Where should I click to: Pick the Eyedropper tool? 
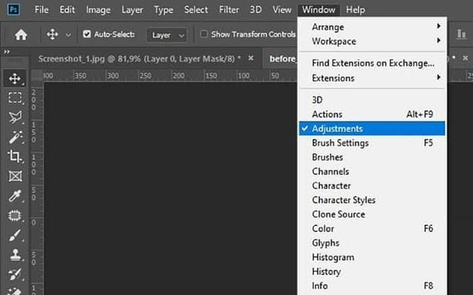click(x=15, y=196)
